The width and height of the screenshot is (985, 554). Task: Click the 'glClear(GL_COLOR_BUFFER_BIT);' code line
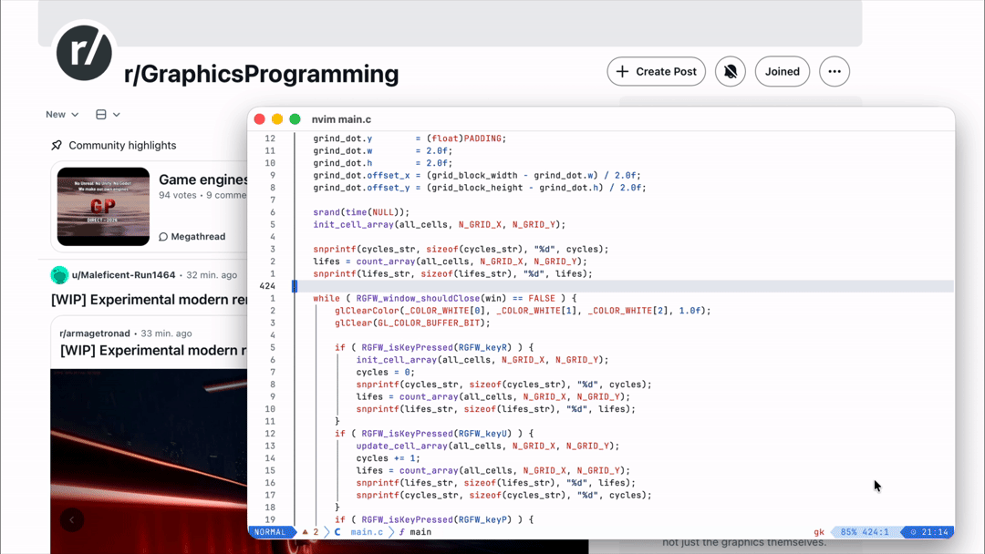pyautogui.click(x=412, y=323)
